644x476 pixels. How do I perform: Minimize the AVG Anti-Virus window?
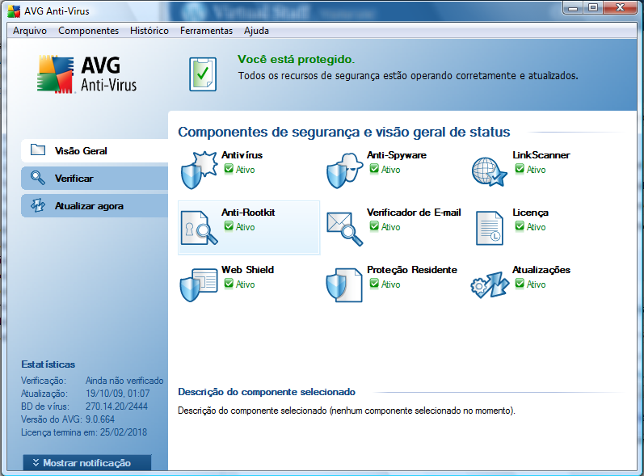tap(574, 8)
